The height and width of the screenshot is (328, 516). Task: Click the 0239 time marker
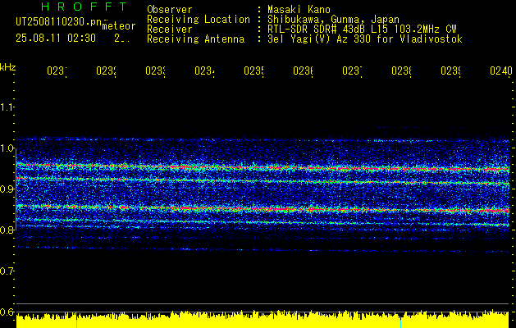pyautogui.click(x=451, y=71)
